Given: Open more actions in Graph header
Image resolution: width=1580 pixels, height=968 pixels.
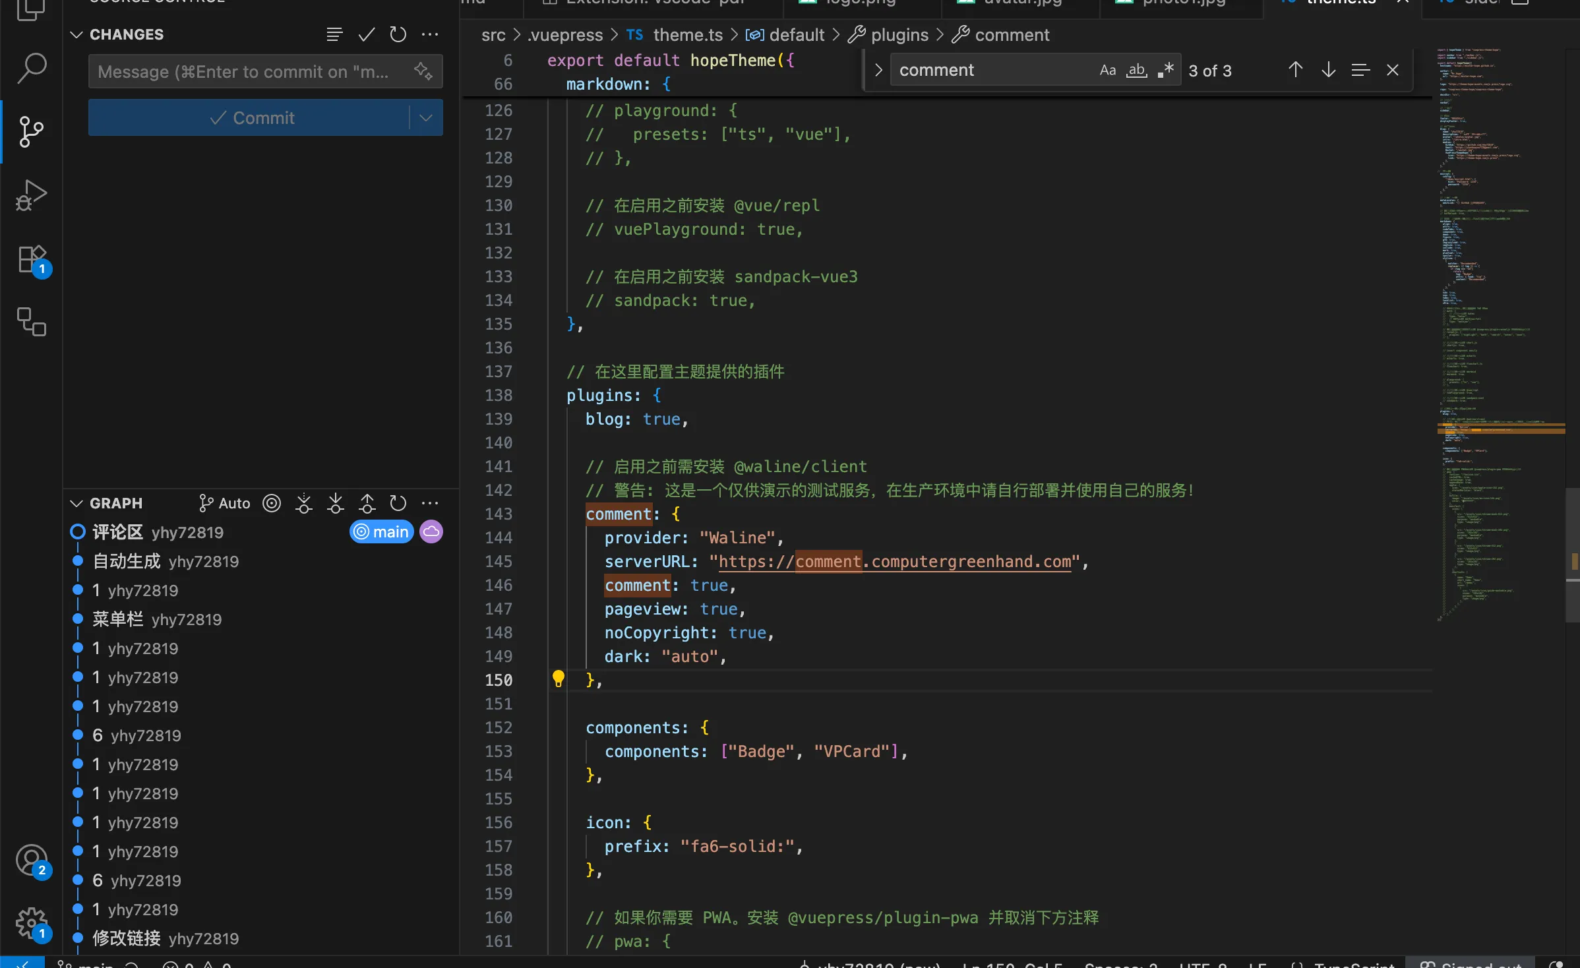Looking at the screenshot, I should 430,504.
